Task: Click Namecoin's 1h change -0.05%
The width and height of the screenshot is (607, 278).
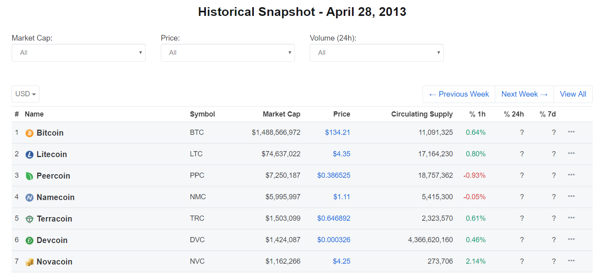Action: point(475,197)
